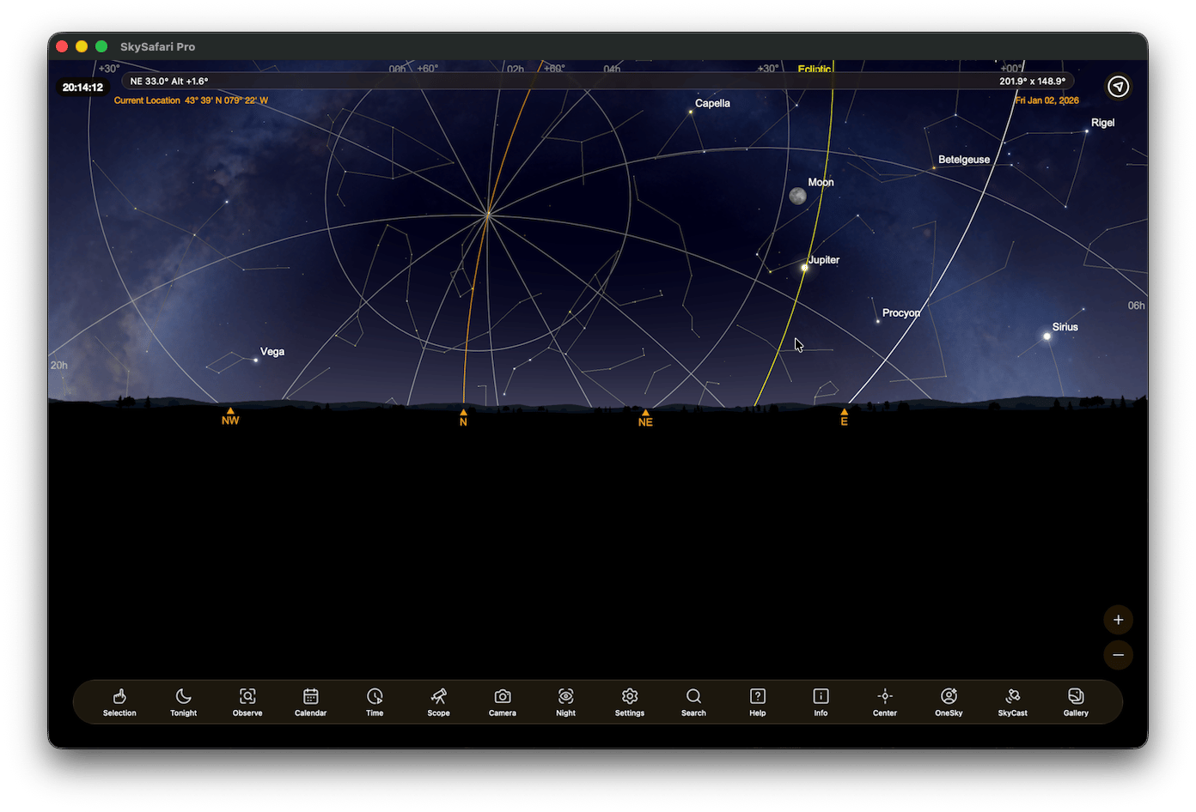
Task: Select the star Vega
Action: (255, 361)
